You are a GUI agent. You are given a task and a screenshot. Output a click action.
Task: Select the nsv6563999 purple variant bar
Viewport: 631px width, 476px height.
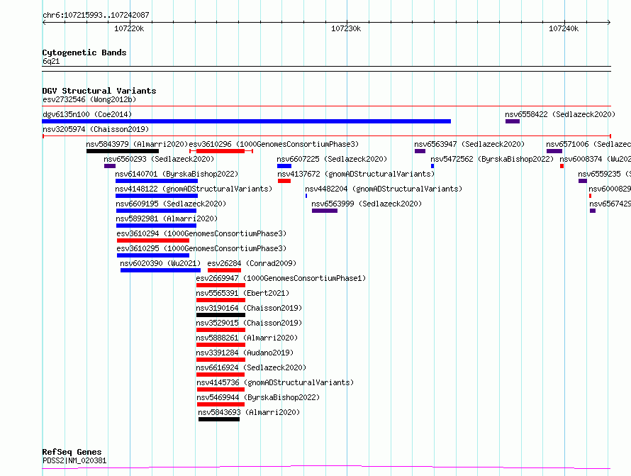click(x=324, y=211)
